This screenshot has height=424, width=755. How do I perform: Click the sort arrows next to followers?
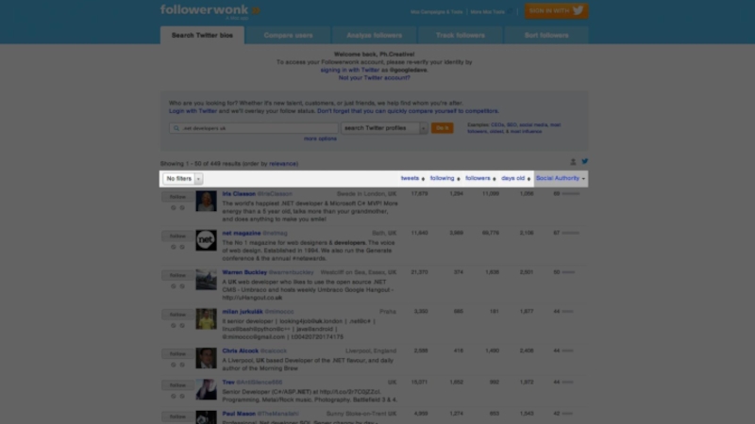(494, 179)
